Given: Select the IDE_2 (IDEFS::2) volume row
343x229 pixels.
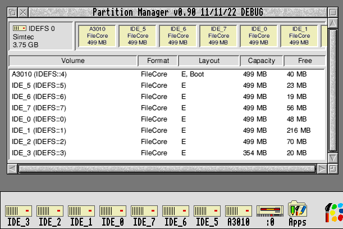Looking at the screenshot, I should (167, 142).
